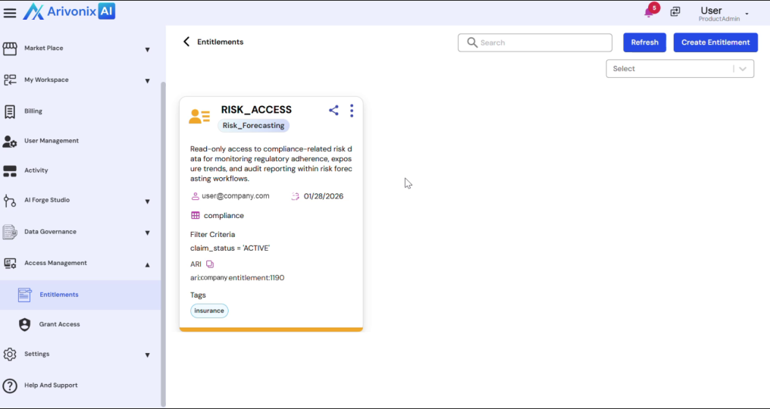Click the insurance tag chip
The image size is (770, 409).
coord(209,311)
